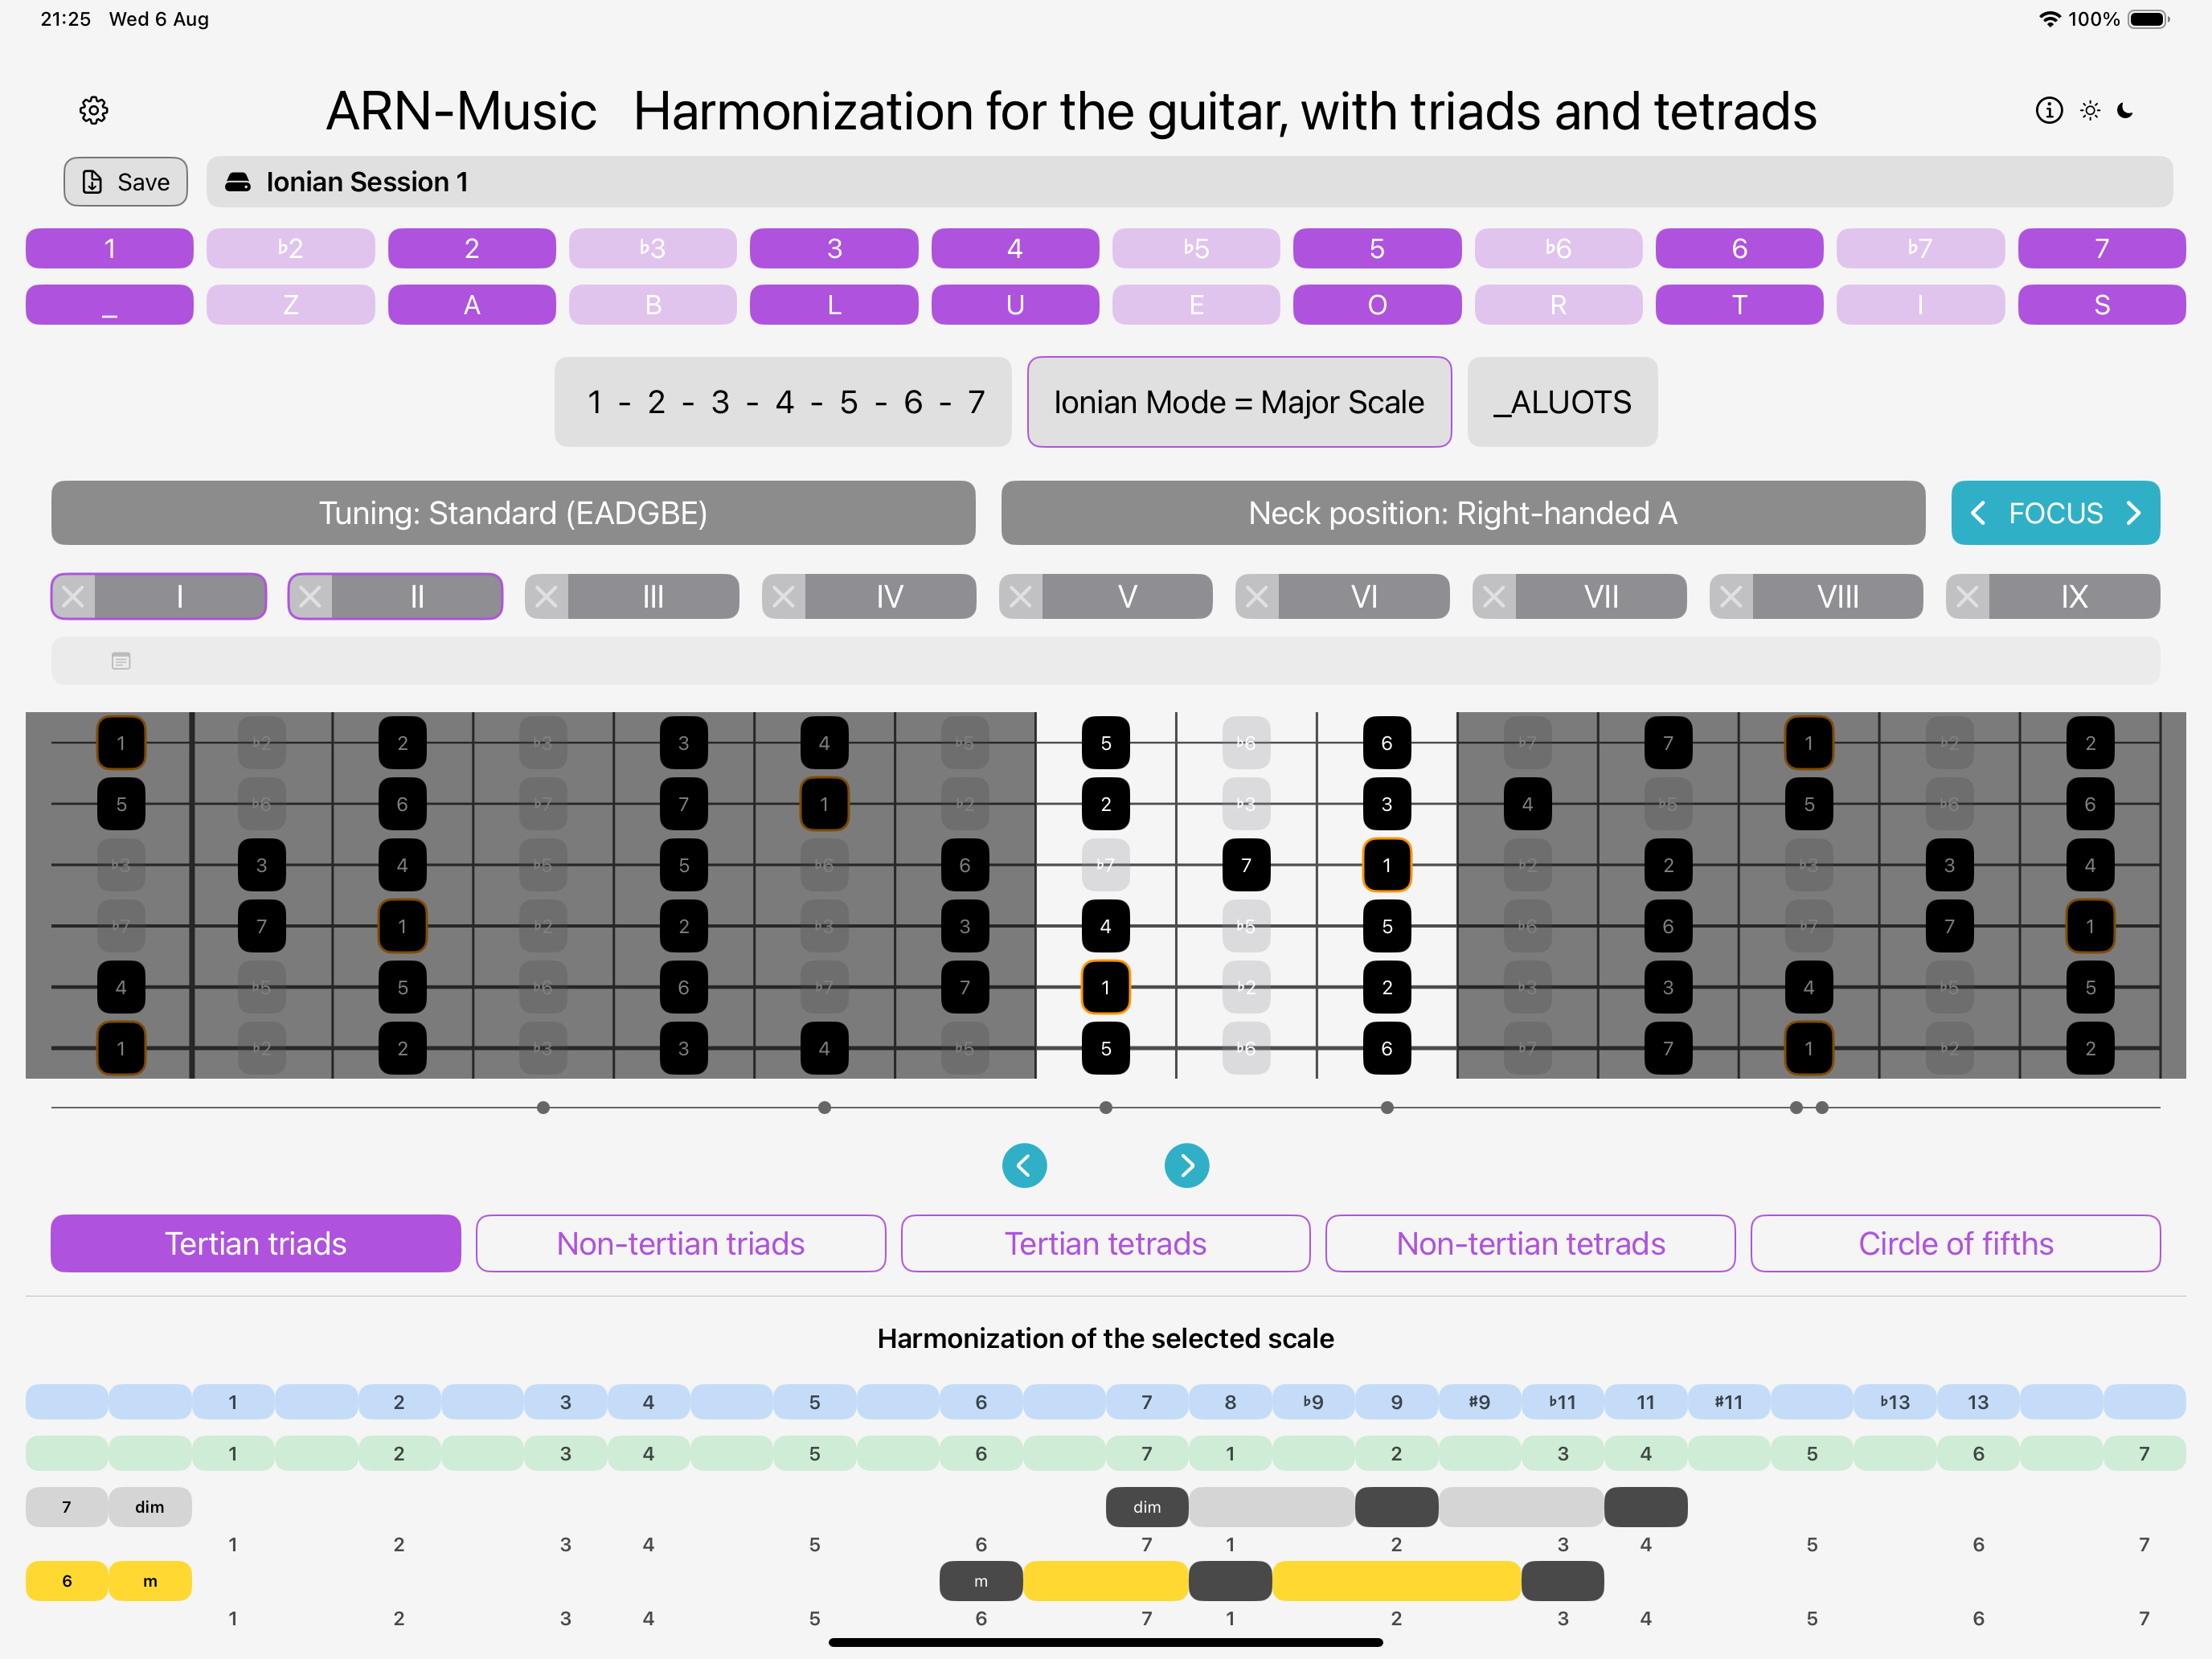Click the #11 interval cell
The image size is (2212, 1659).
1729,1402
